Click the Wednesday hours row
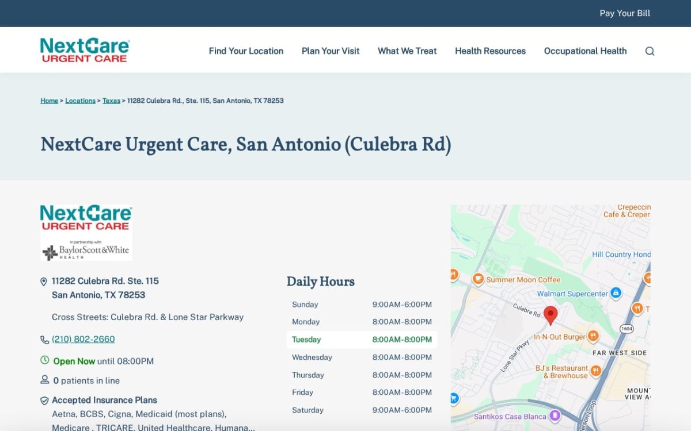The height and width of the screenshot is (431, 691). (362, 357)
